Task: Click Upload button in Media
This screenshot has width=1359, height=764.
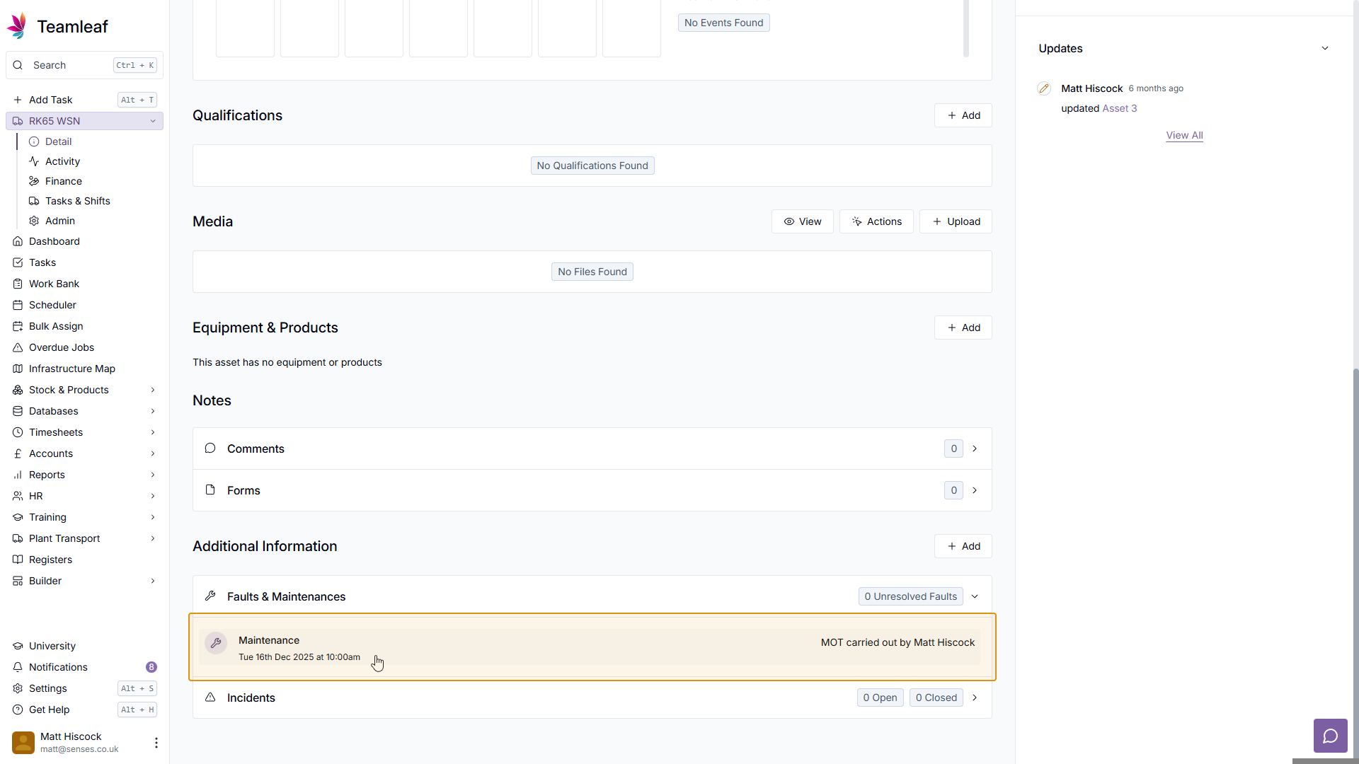Action: coord(956,221)
